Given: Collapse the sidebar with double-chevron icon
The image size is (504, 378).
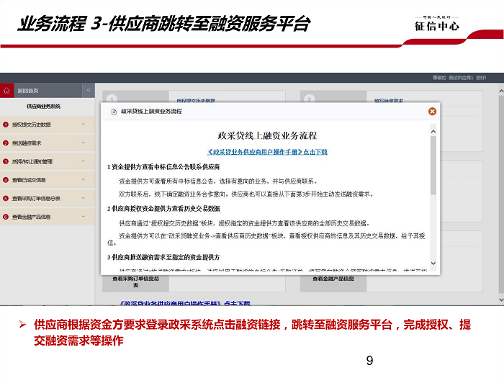Looking at the screenshot, I should pos(89,91).
